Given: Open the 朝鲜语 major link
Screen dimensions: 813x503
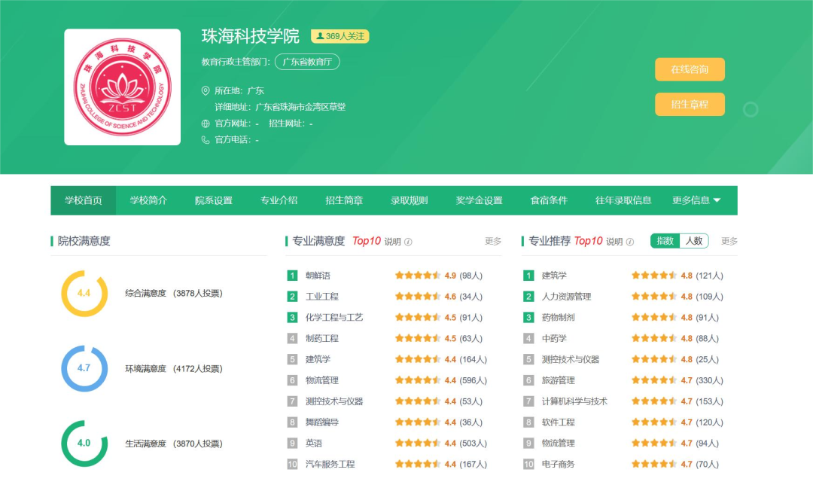Looking at the screenshot, I should pos(319,276).
